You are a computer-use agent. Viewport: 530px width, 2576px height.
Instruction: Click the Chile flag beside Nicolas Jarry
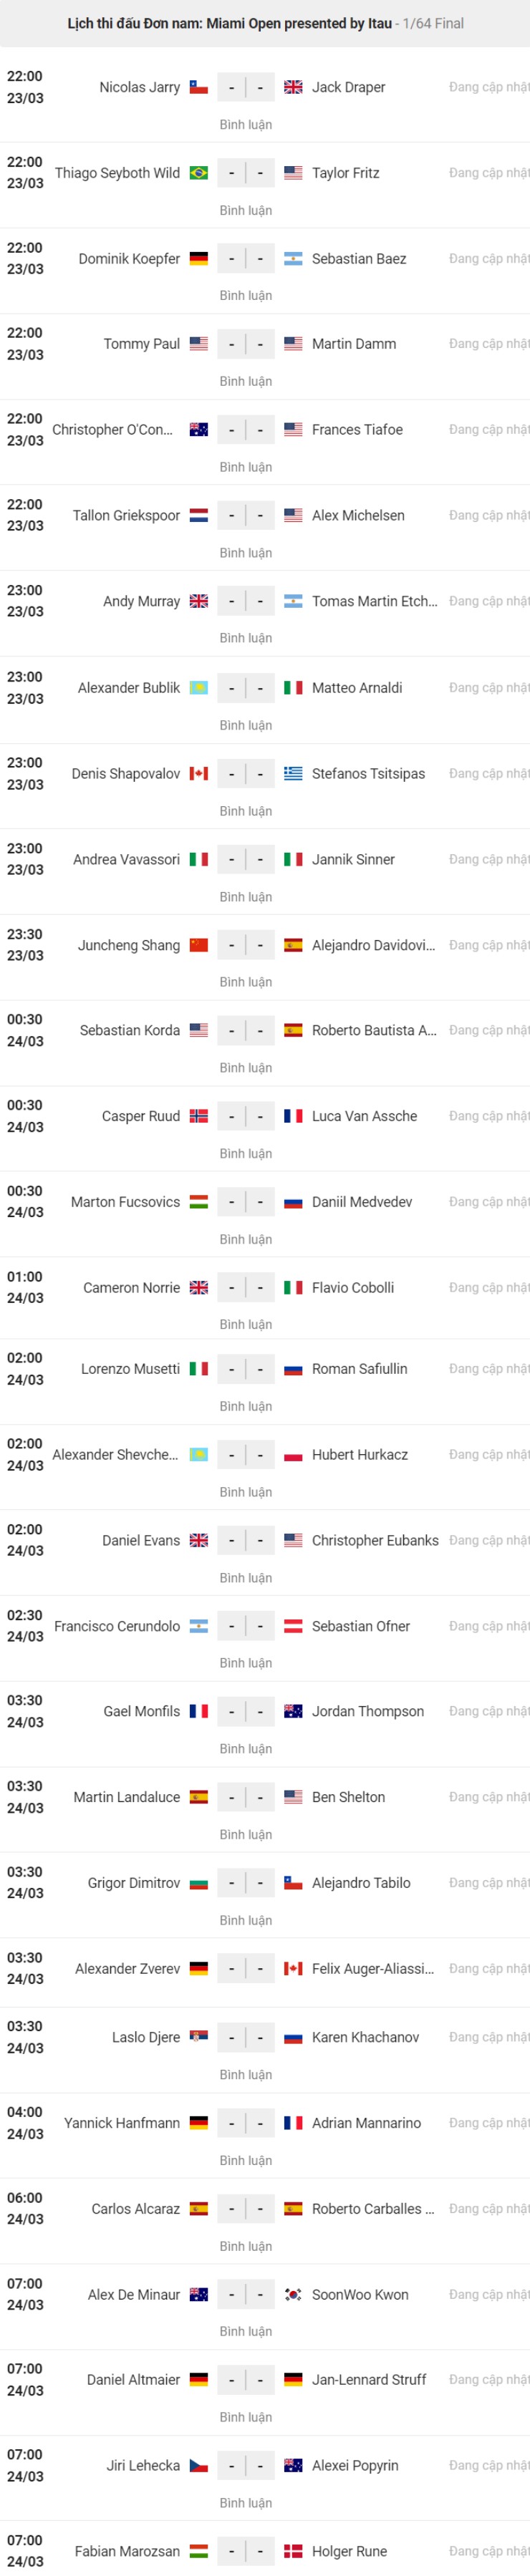pos(199,87)
